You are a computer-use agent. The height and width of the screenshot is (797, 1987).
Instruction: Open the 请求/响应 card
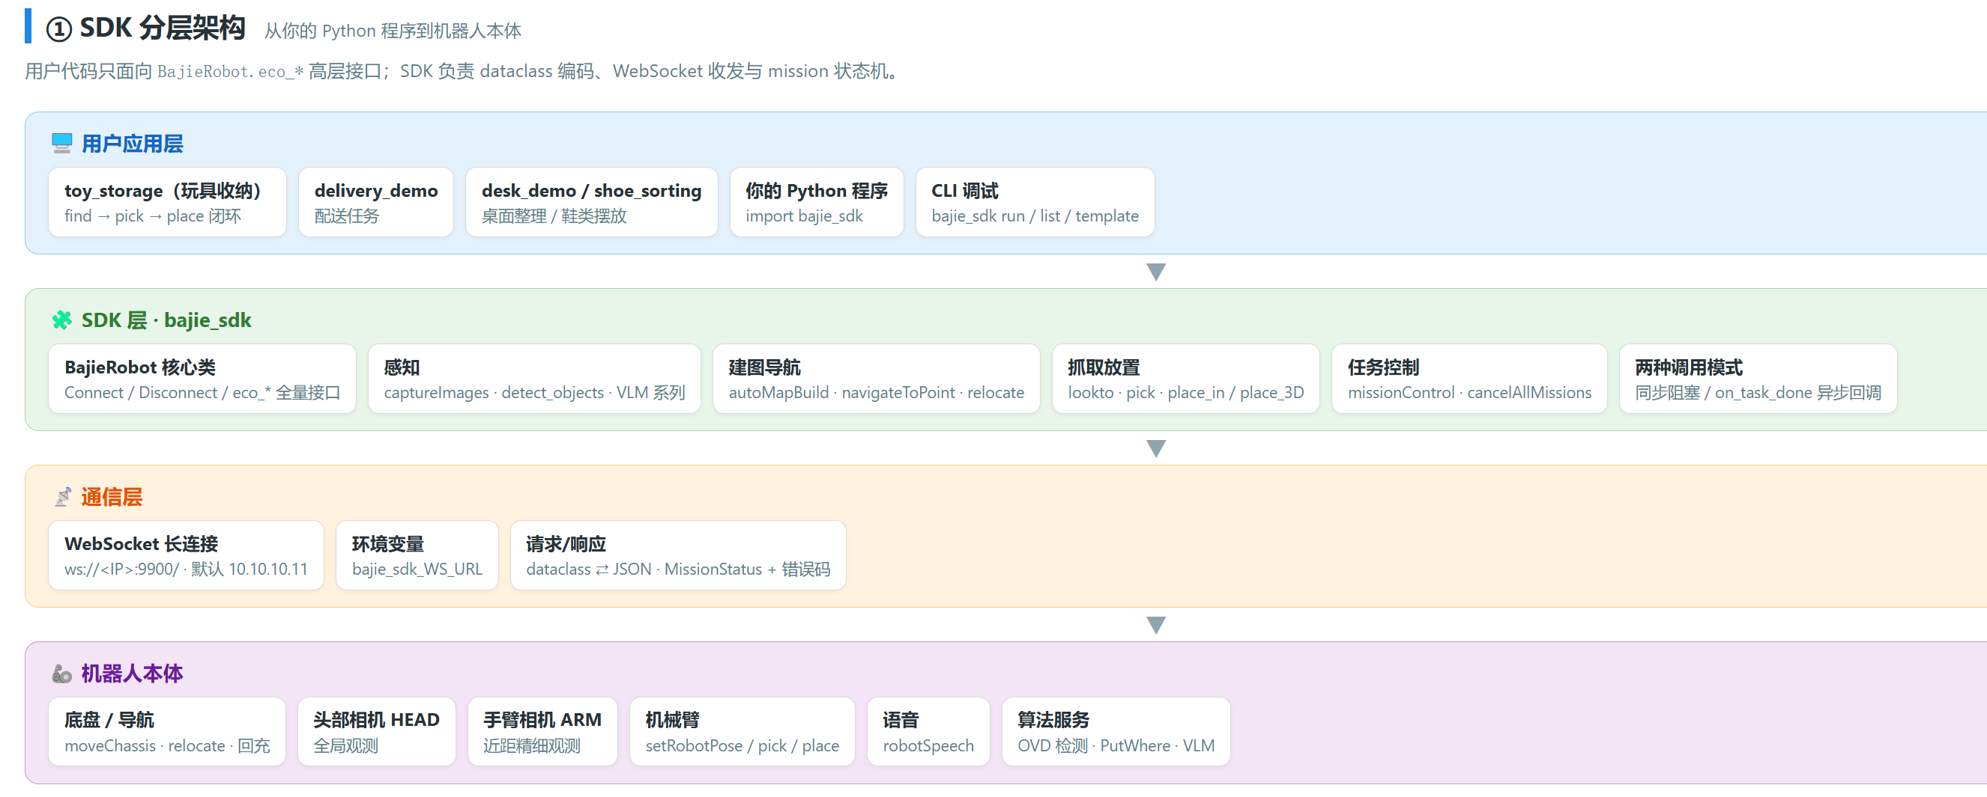[x=678, y=555]
